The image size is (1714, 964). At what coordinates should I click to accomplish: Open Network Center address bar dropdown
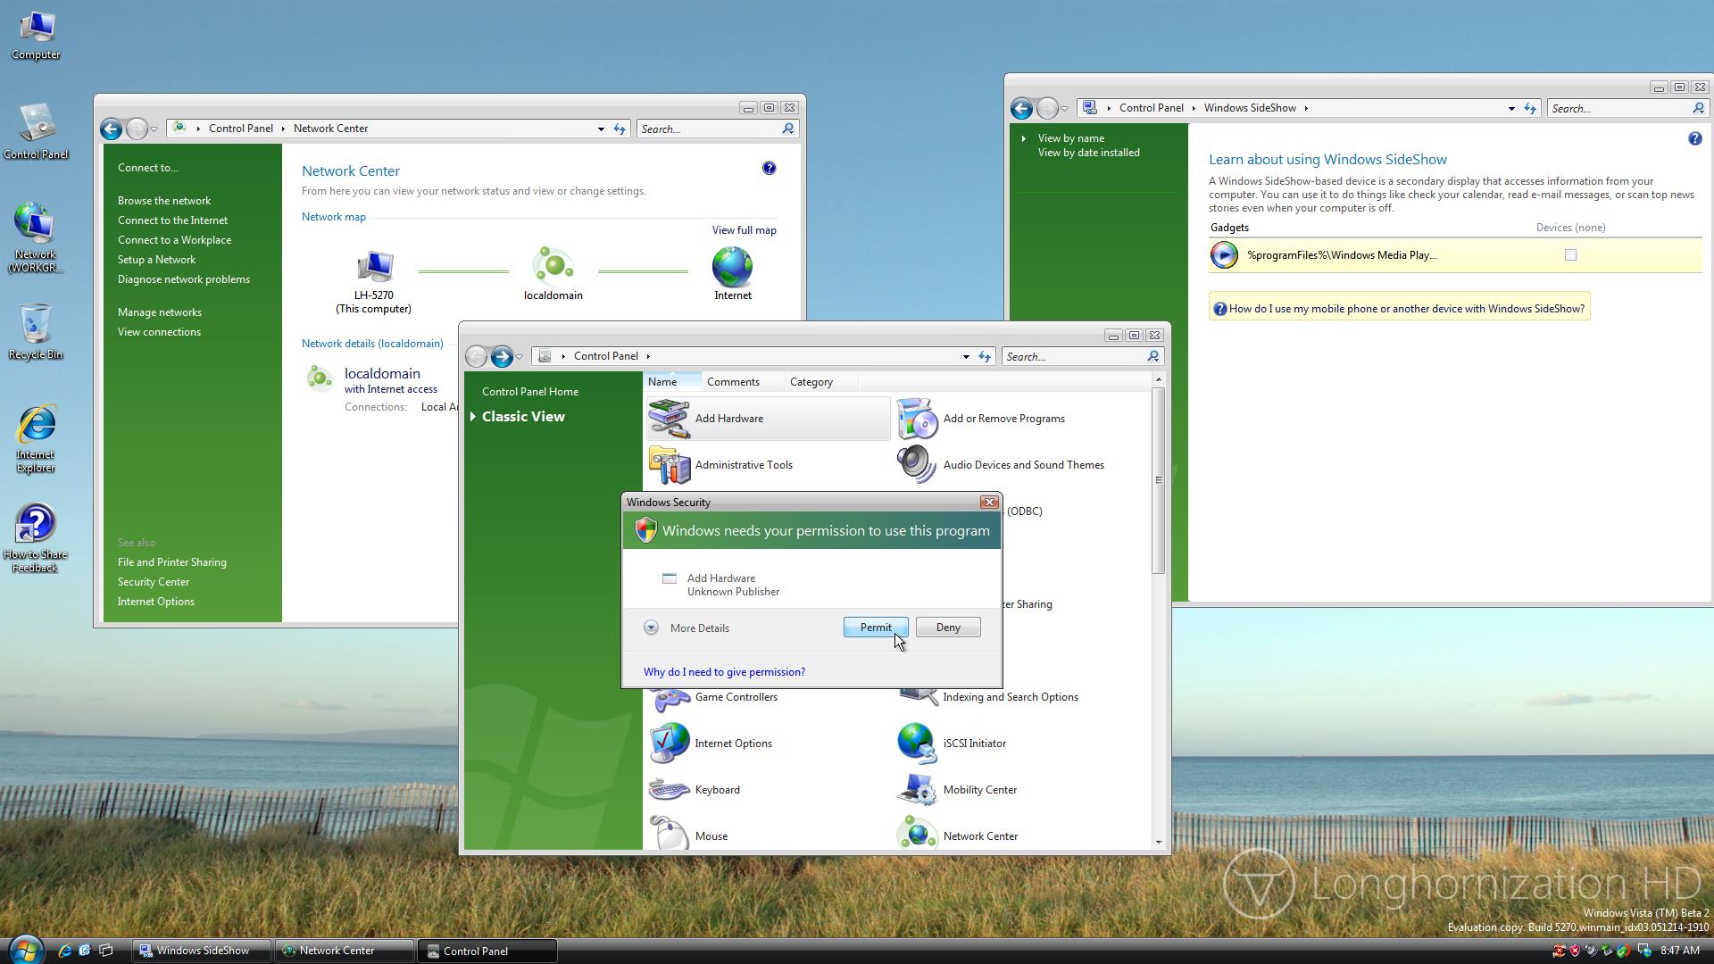coord(601,129)
